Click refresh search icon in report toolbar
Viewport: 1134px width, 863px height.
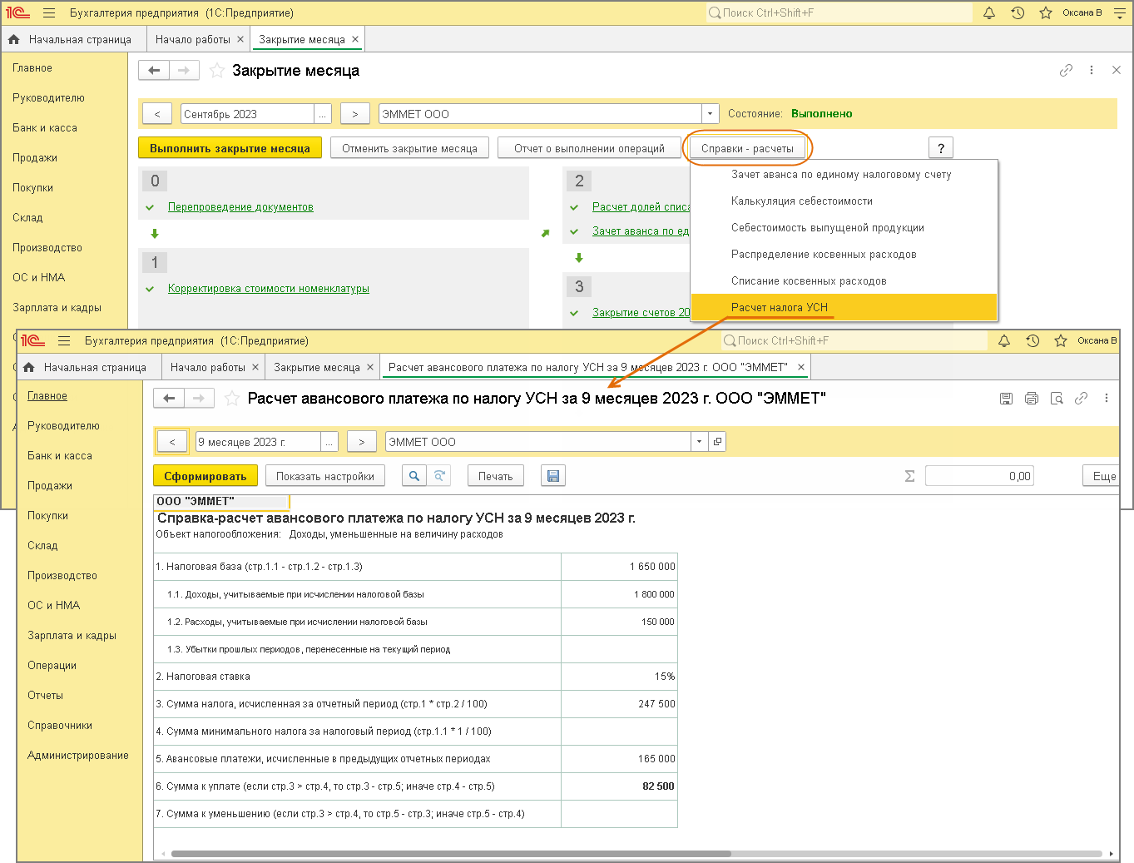[439, 476]
